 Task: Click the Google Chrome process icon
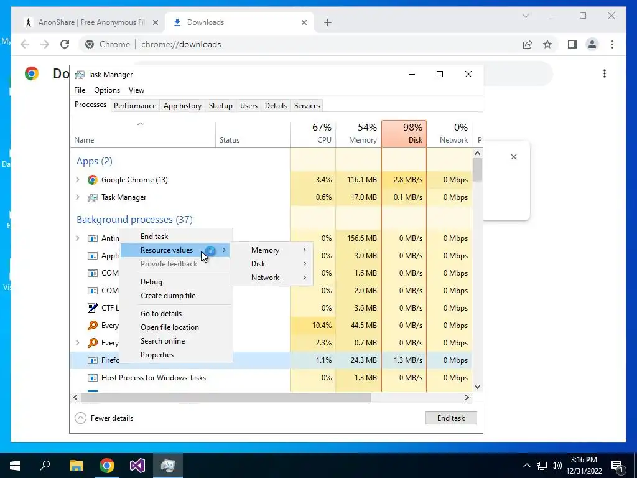click(x=93, y=180)
